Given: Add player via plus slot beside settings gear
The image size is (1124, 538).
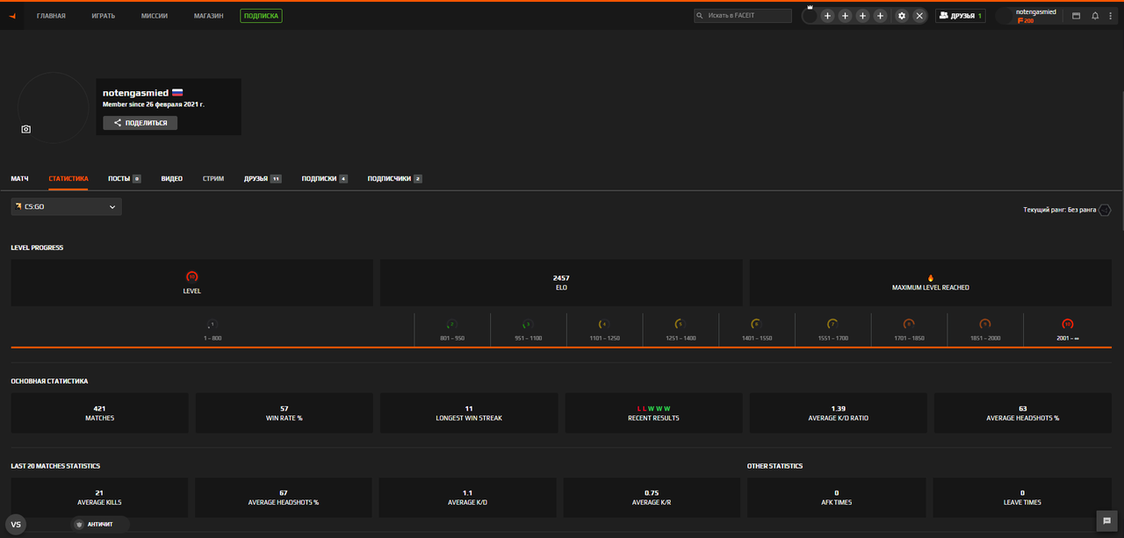Looking at the screenshot, I should click(x=881, y=16).
